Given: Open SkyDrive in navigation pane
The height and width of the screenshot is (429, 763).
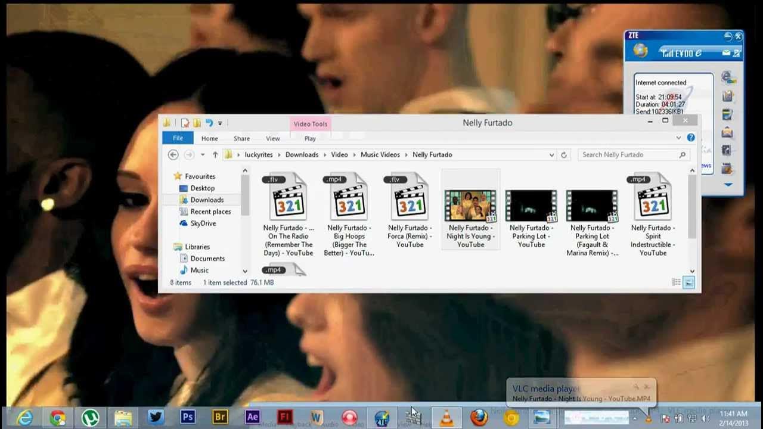Looking at the screenshot, I should pyautogui.click(x=203, y=223).
